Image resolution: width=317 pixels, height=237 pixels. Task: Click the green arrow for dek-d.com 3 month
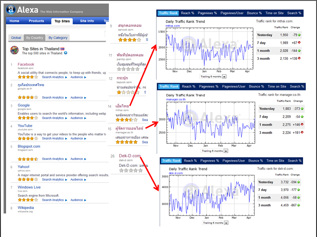pos(299,205)
